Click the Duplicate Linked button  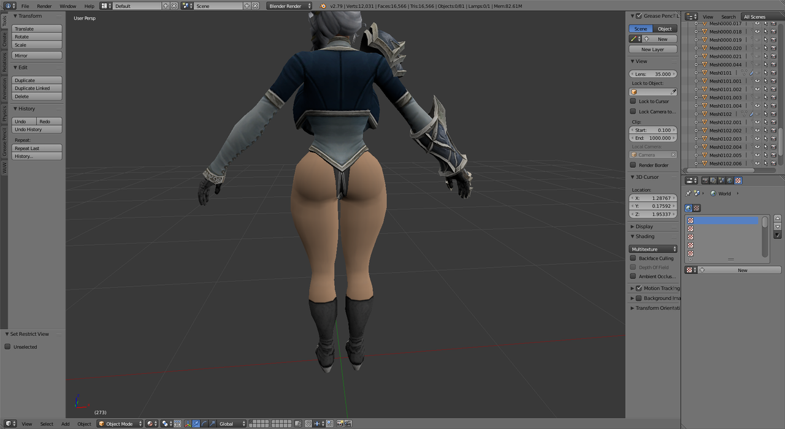coord(37,88)
